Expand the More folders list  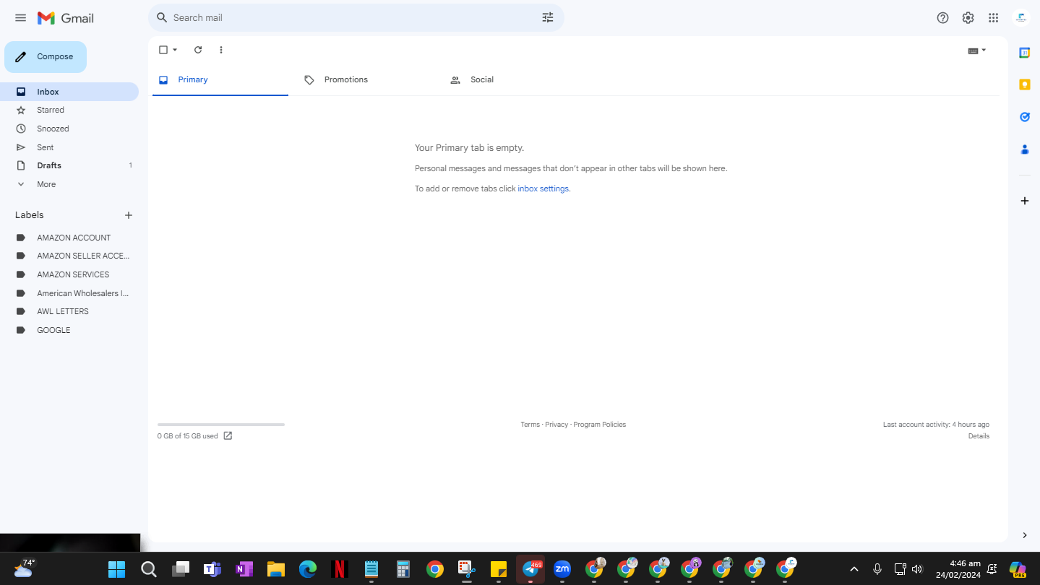tap(69, 184)
